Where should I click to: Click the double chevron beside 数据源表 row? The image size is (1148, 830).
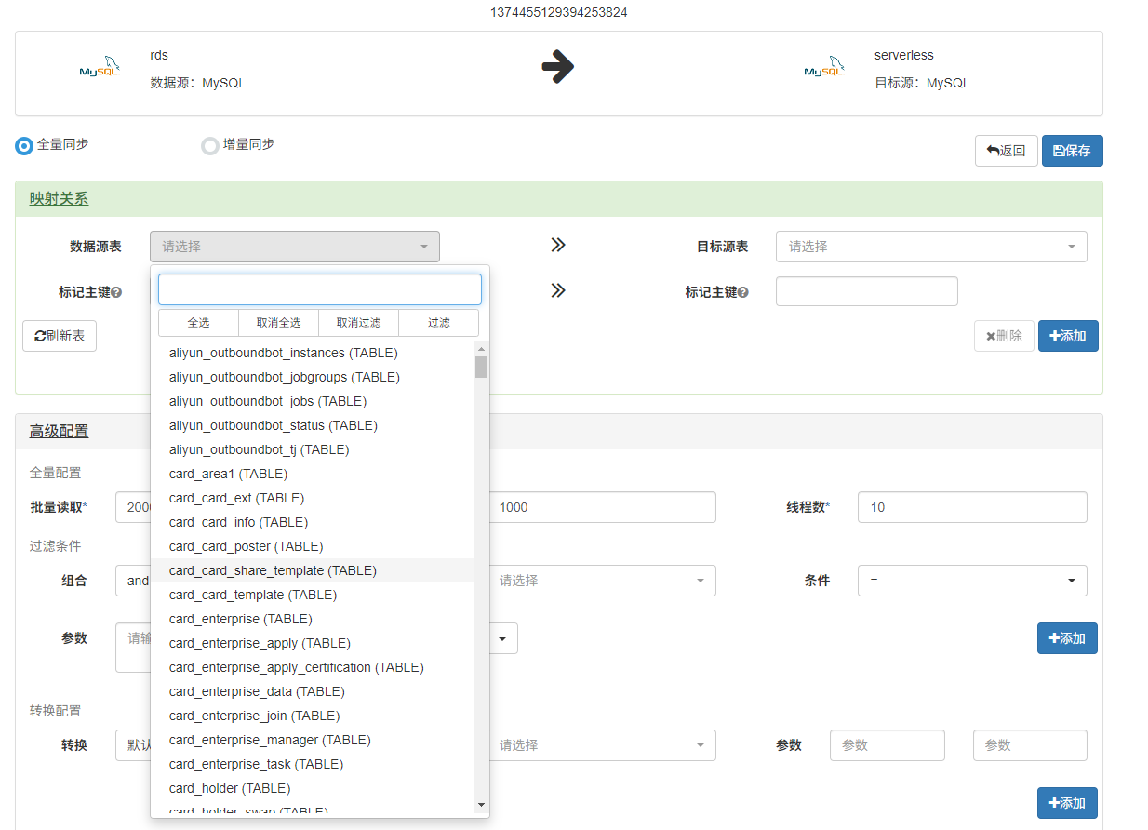tap(558, 244)
